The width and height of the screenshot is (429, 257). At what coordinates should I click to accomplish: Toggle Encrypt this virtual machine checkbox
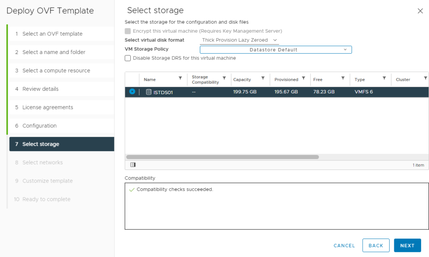tap(128, 31)
